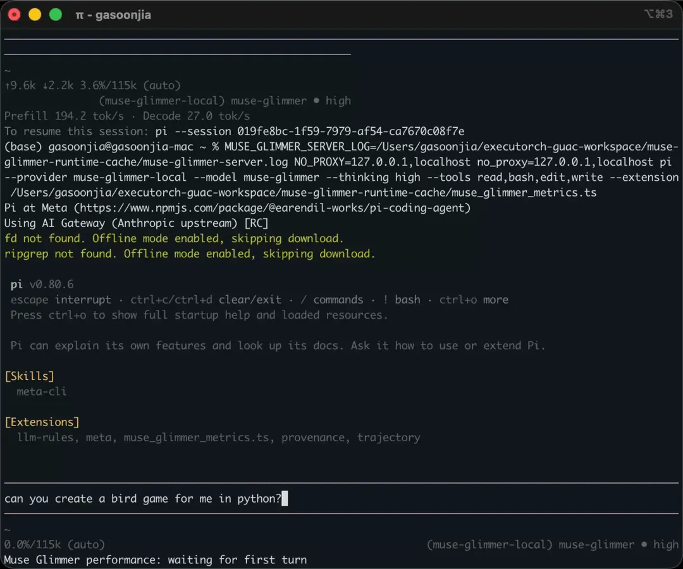Click the window title "π - gasoonjia"
This screenshot has width=683, height=569.
pos(113,15)
